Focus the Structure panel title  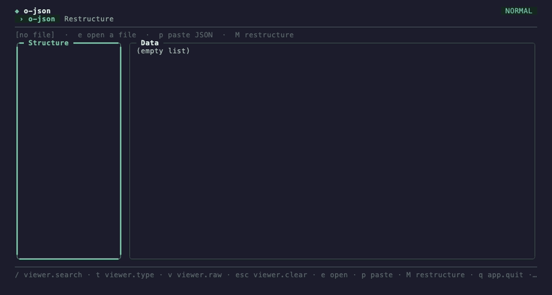[x=48, y=43]
